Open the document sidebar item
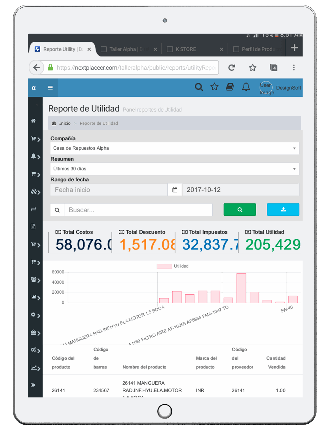The height and width of the screenshot is (436, 331). (33, 226)
